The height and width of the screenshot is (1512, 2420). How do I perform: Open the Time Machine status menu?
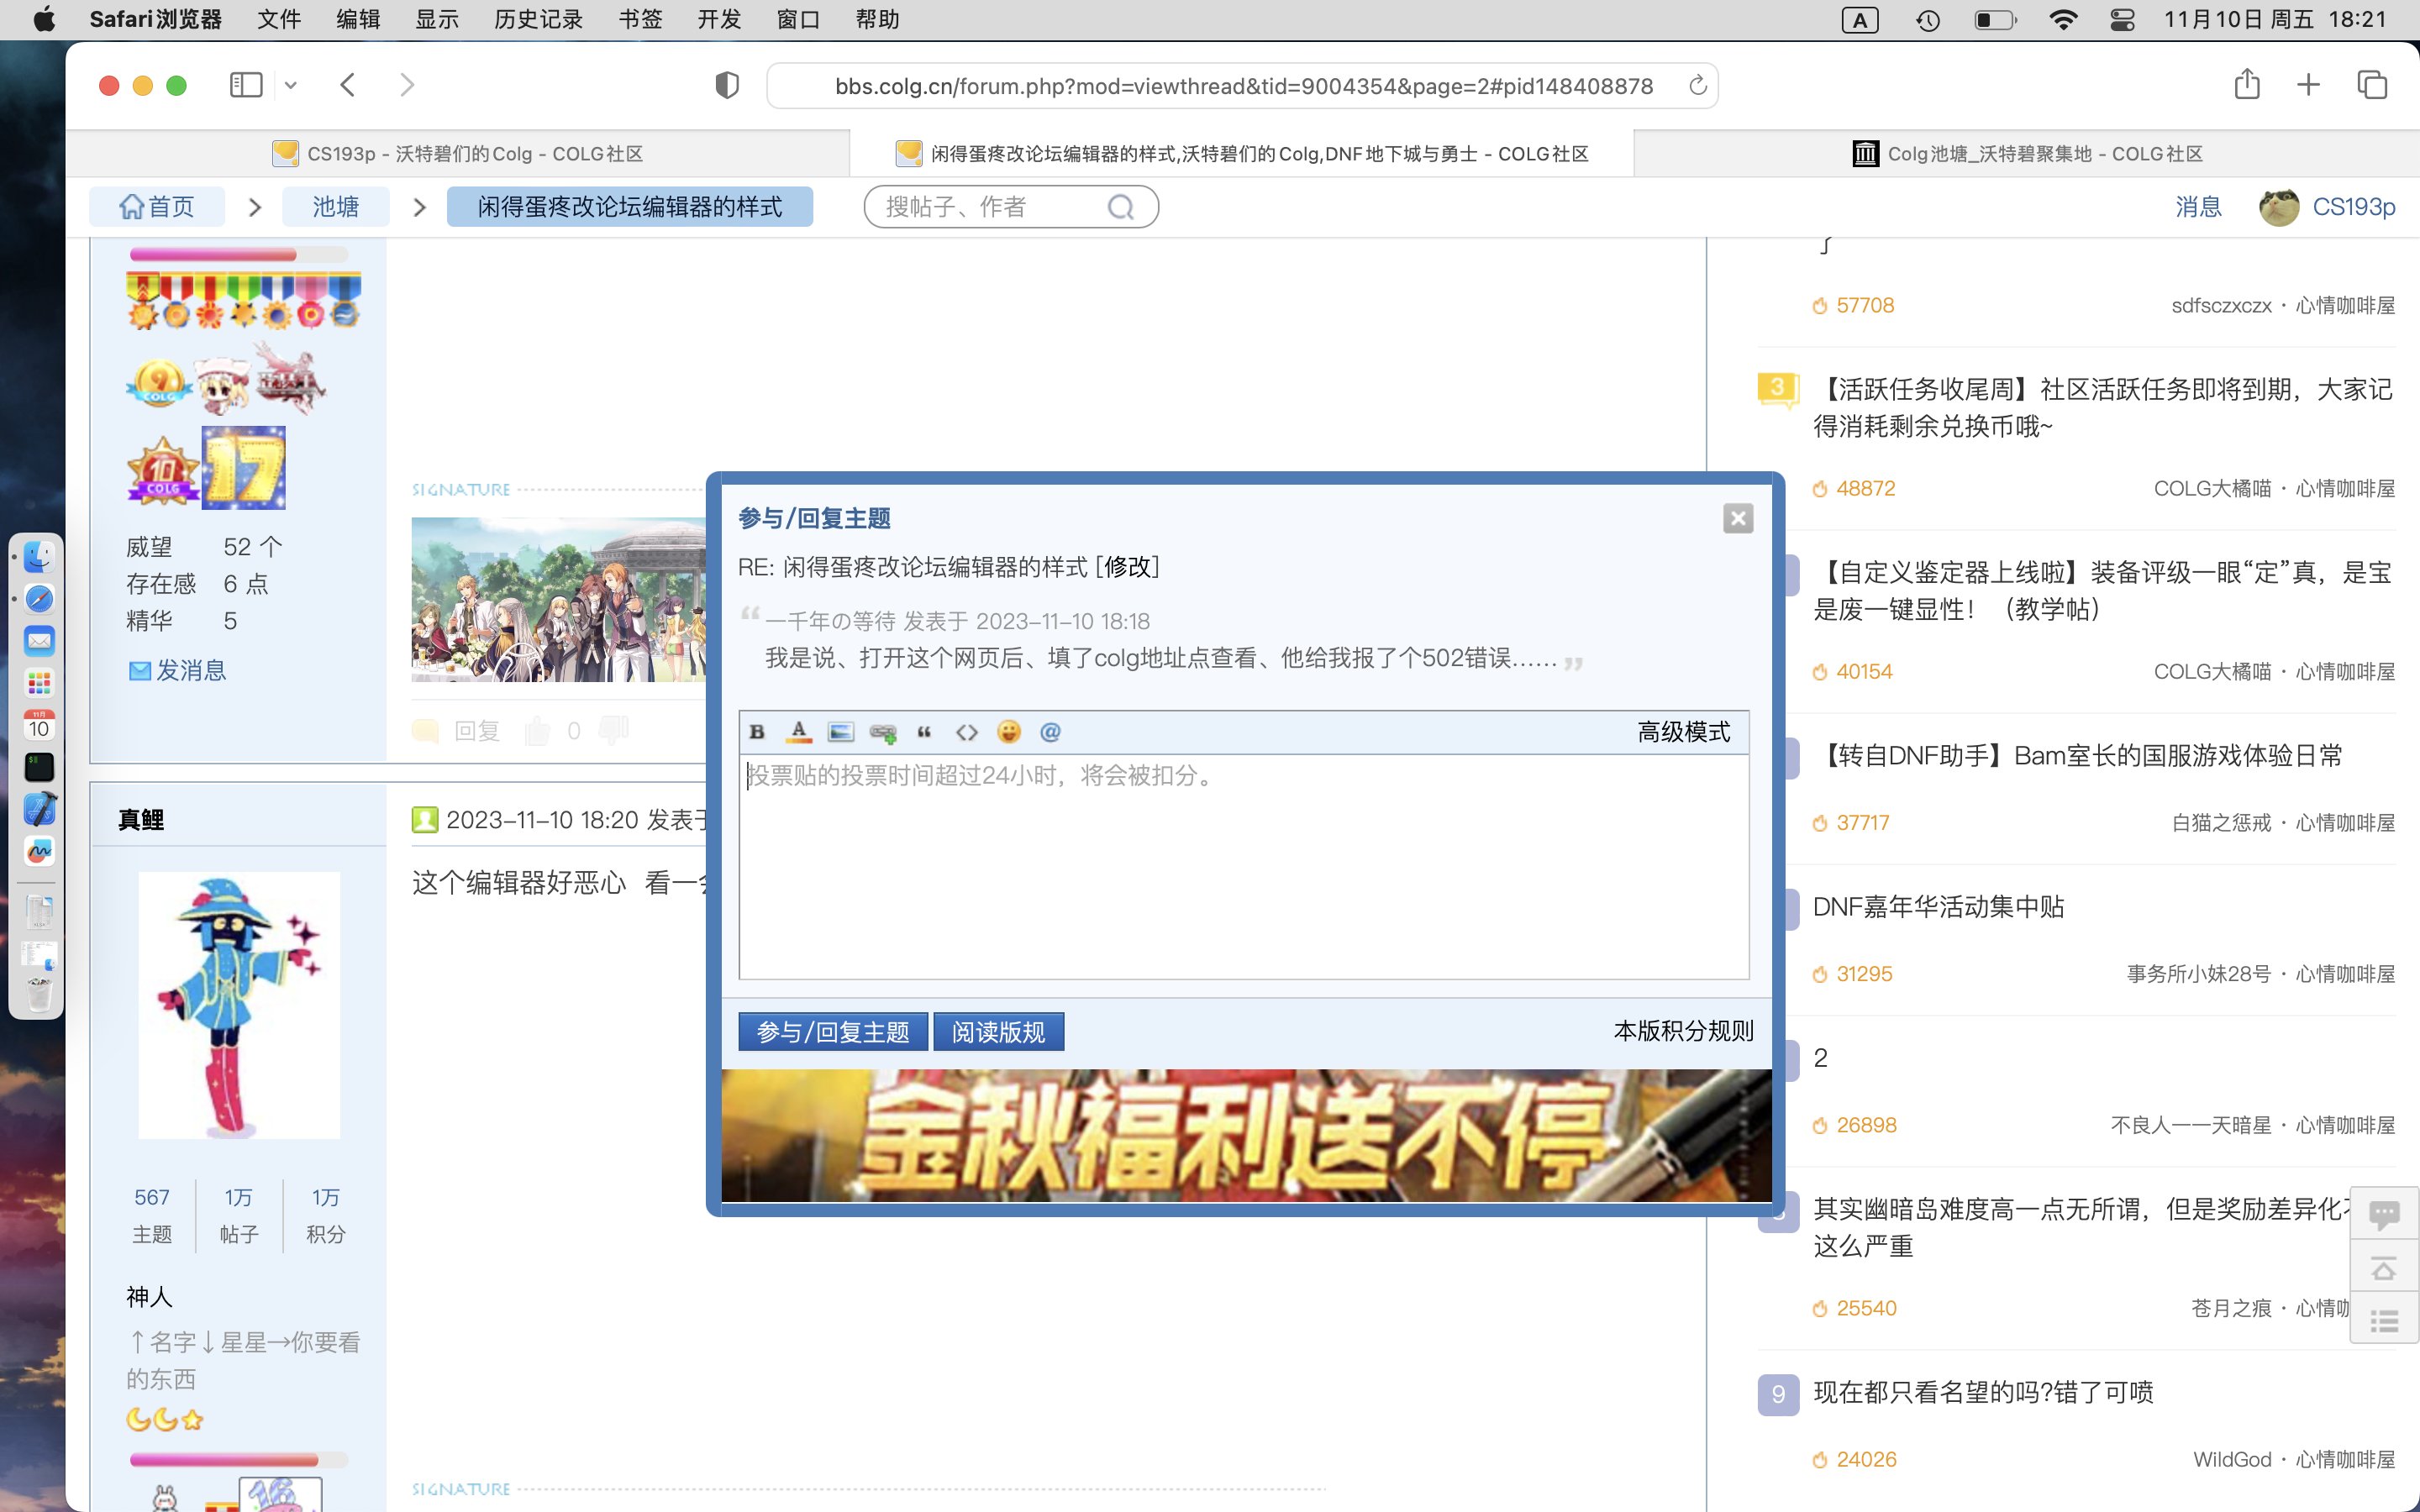[x=1928, y=20]
